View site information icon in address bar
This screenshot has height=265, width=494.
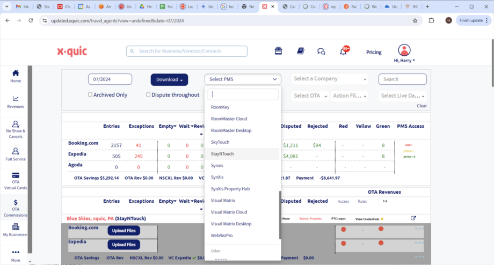pos(45,20)
